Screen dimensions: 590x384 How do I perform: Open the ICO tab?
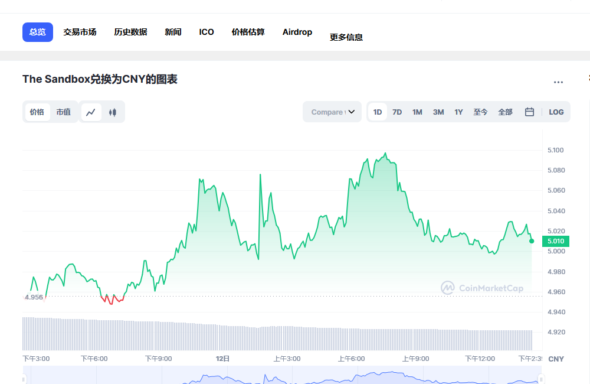(x=206, y=32)
